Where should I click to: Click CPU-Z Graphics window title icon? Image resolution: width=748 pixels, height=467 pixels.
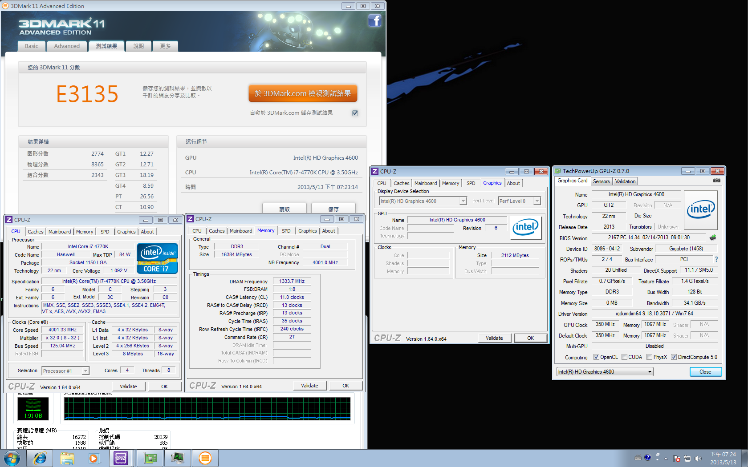click(375, 171)
